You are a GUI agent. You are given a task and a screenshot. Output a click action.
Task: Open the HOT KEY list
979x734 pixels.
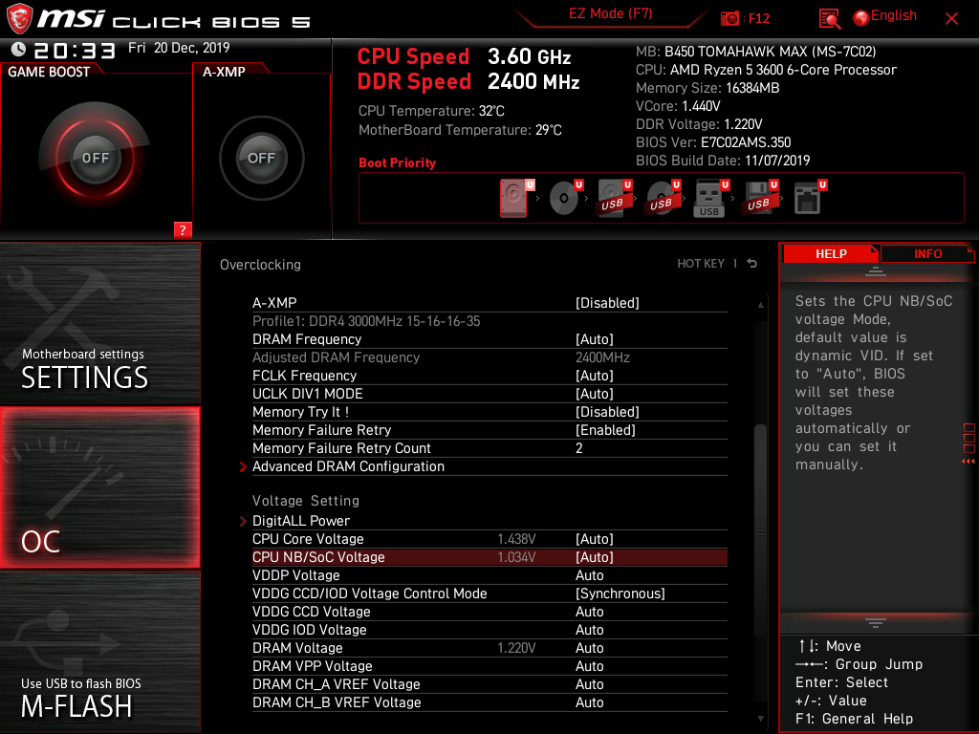[x=701, y=264]
